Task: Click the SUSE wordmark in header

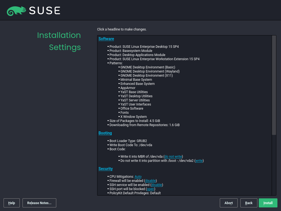Action: click(45, 11)
